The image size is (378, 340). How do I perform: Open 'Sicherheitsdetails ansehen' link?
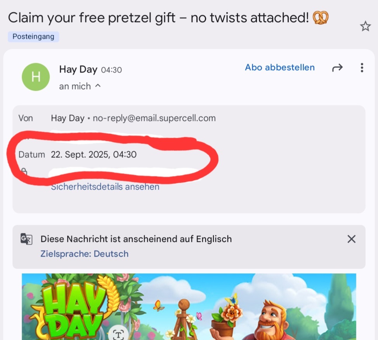point(105,187)
